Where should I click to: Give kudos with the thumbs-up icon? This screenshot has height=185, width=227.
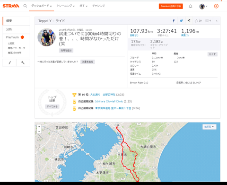coord(196,21)
